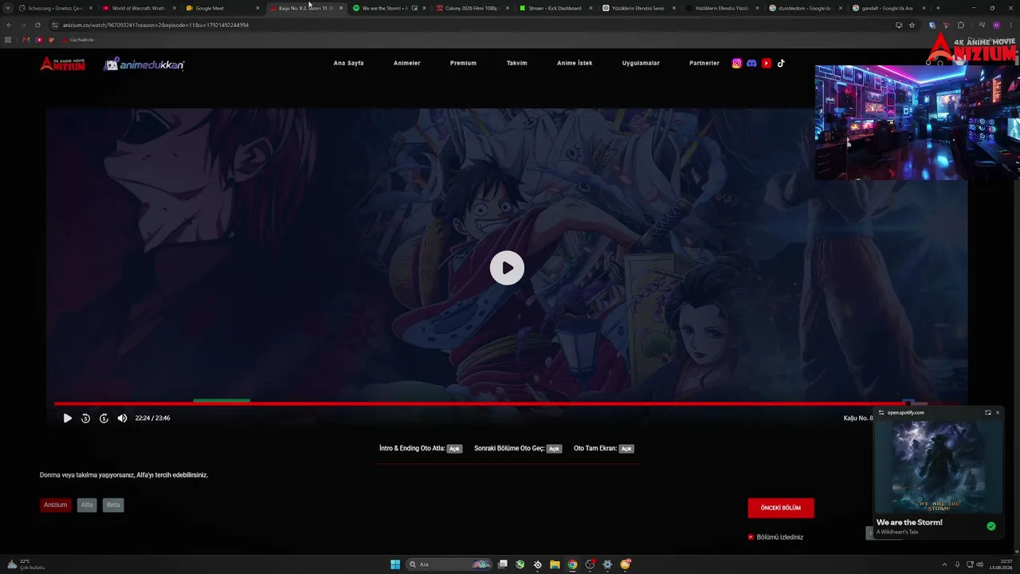The width and height of the screenshot is (1020, 574).
Task: Click the small play icon in the player bar
Action: 67,418
